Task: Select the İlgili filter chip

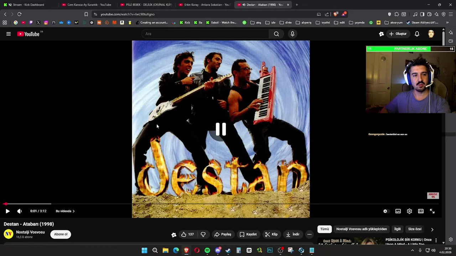Action: point(397,229)
